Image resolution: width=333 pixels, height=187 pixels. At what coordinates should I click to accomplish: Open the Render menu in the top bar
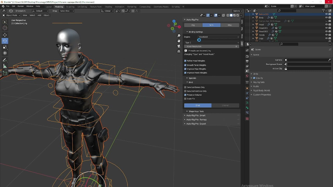[x=21, y=6]
